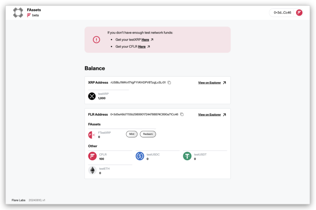
Task: Click the Flare avatar in wallet pill
Action: click(x=299, y=13)
